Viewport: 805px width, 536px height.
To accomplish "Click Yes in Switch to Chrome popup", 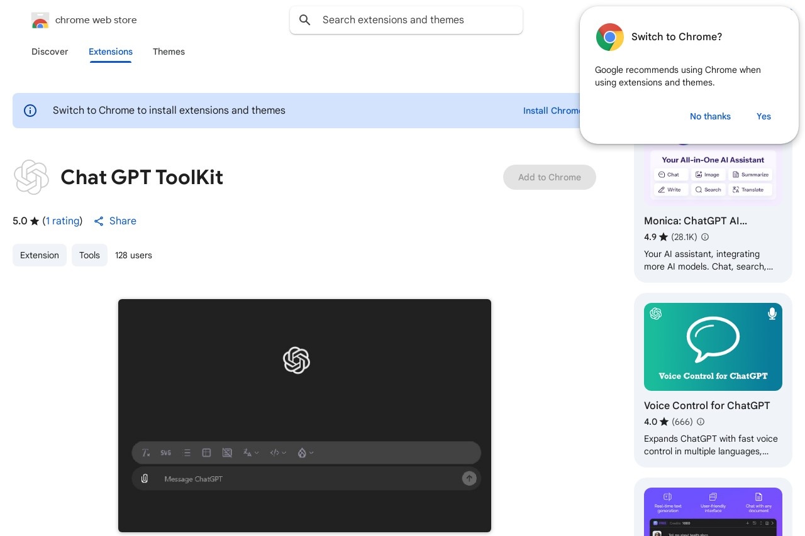I will click(x=763, y=116).
